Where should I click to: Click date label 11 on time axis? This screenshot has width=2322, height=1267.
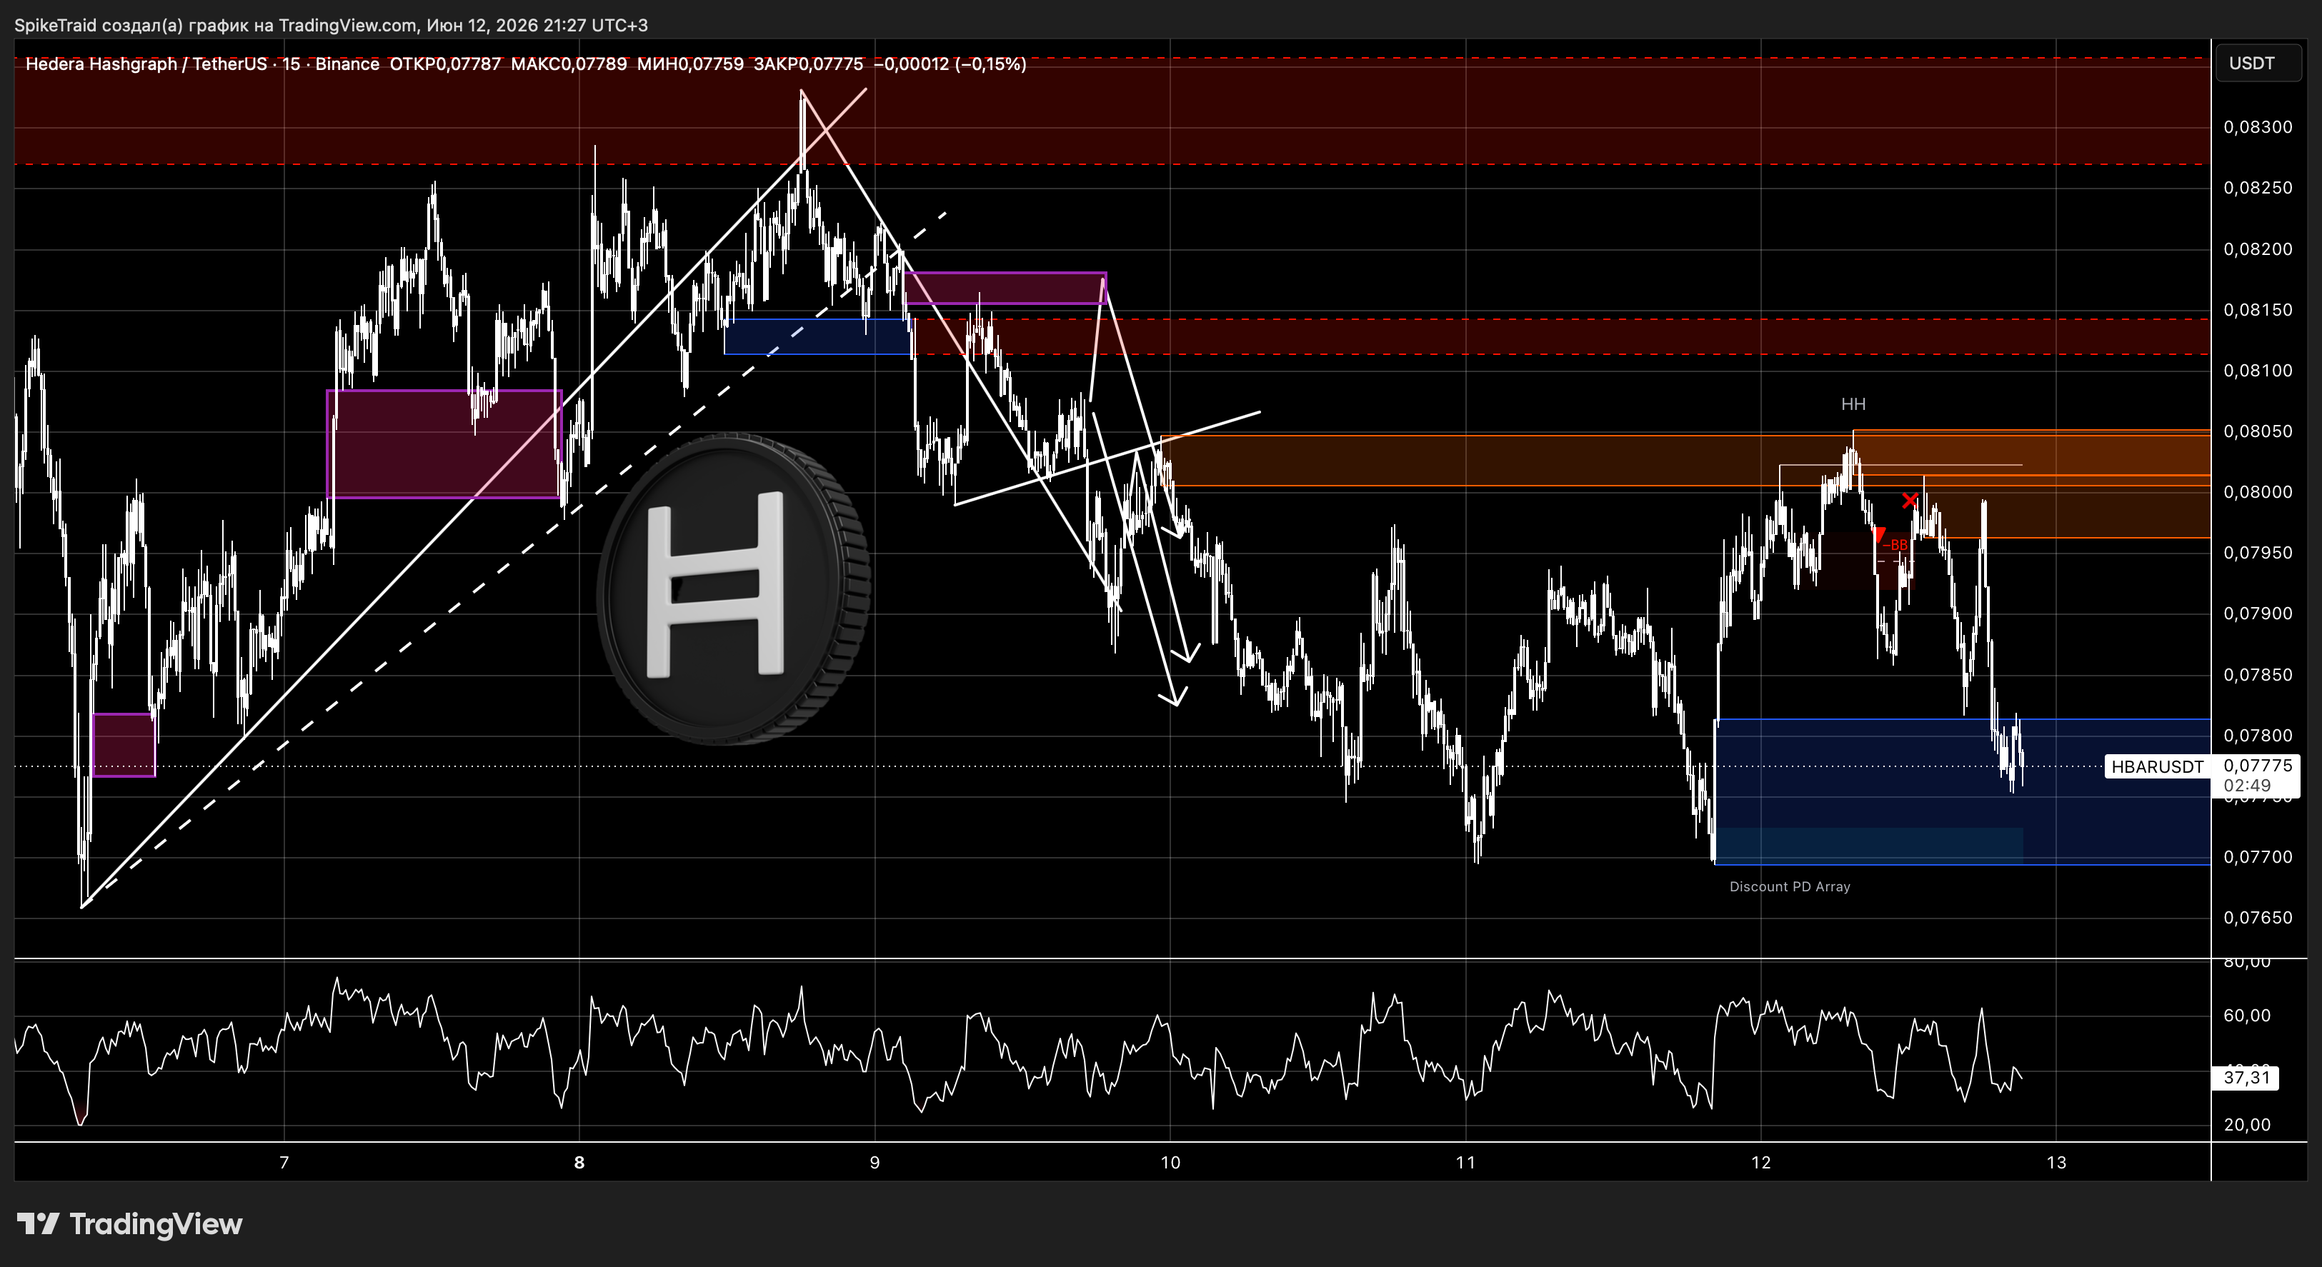tap(1465, 1163)
